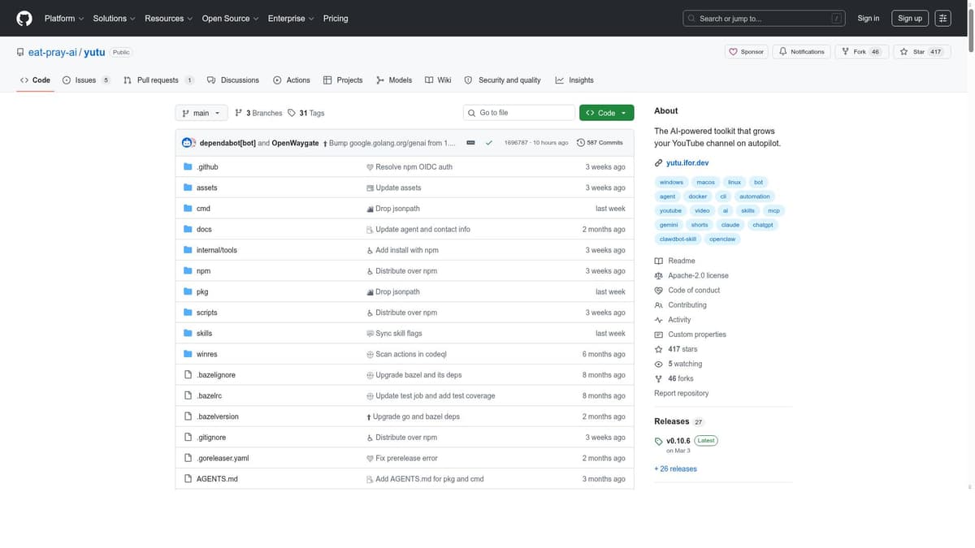Open the commit history clock icon
Viewport: 975px width, 548px height.
click(580, 143)
